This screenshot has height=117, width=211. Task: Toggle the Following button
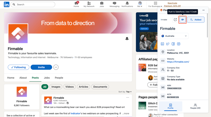tap(19, 67)
